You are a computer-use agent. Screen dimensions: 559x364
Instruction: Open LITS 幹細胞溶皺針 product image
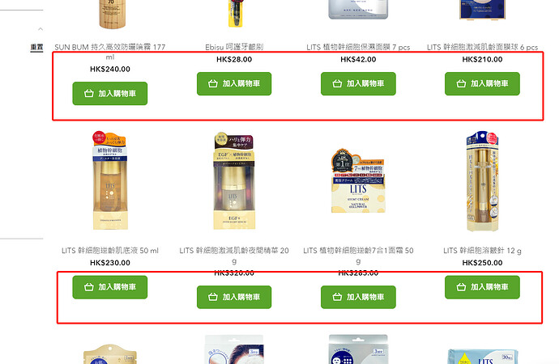(482, 181)
